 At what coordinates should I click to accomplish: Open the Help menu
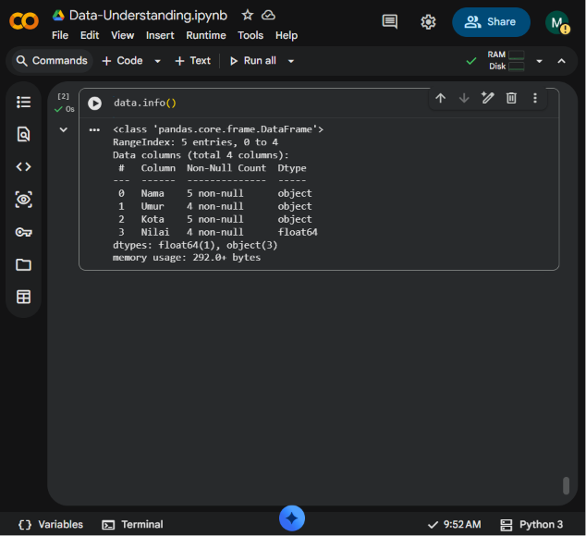click(x=287, y=35)
